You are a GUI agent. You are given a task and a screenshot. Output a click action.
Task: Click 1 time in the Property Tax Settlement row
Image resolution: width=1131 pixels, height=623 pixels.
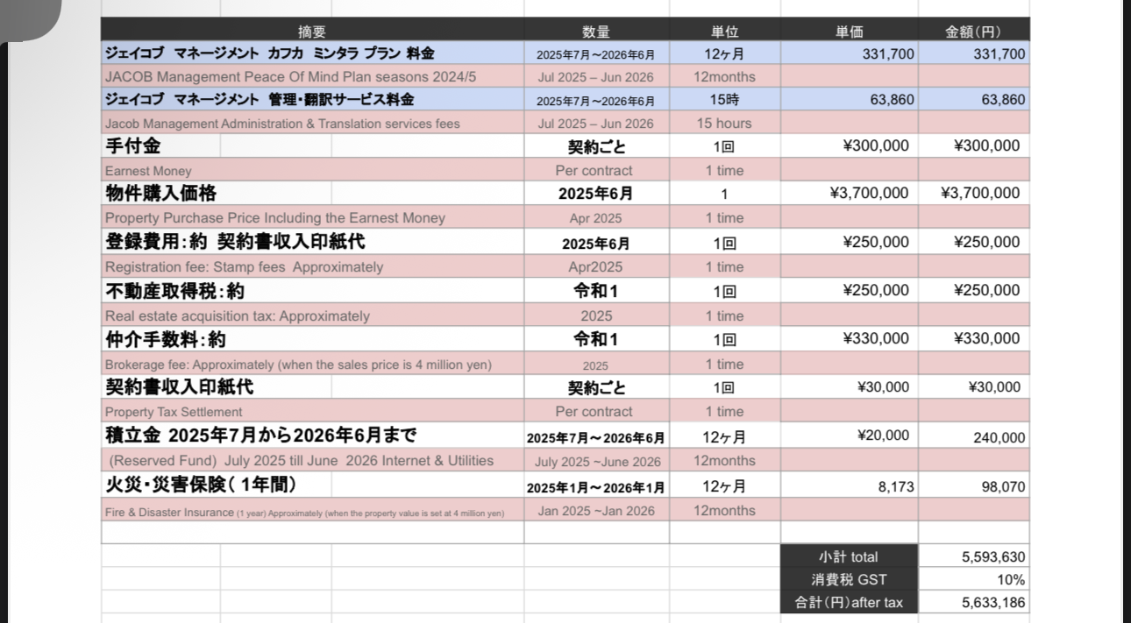[724, 411]
